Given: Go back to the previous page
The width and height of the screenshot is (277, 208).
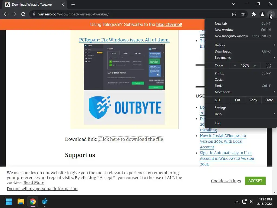Looking at the screenshot, I should coord(6,14).
